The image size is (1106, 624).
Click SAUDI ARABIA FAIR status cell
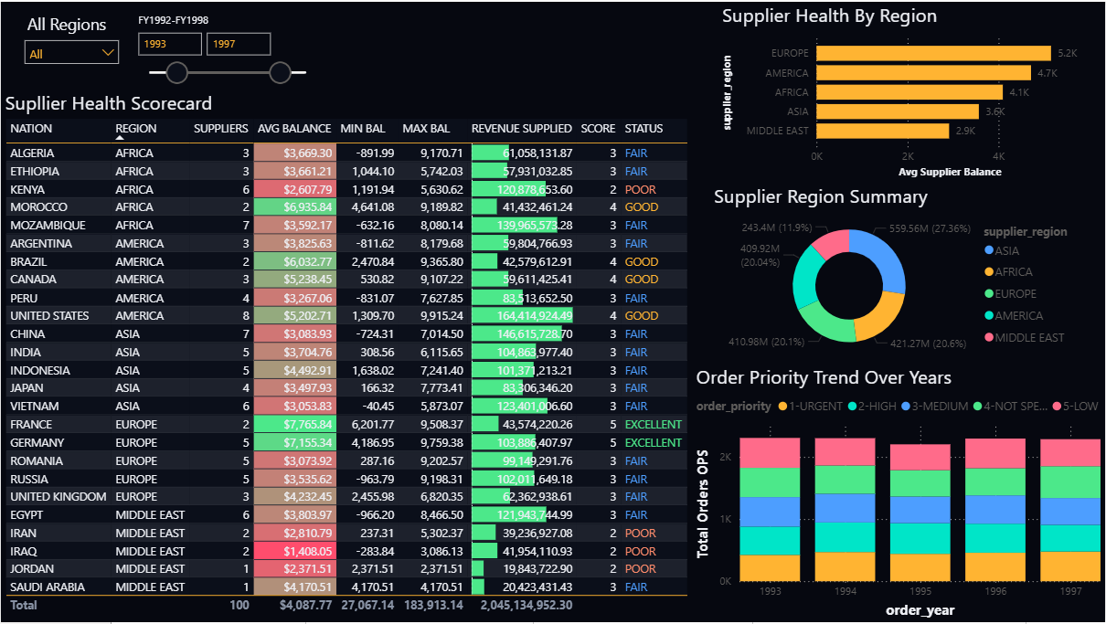pos(636,587)
